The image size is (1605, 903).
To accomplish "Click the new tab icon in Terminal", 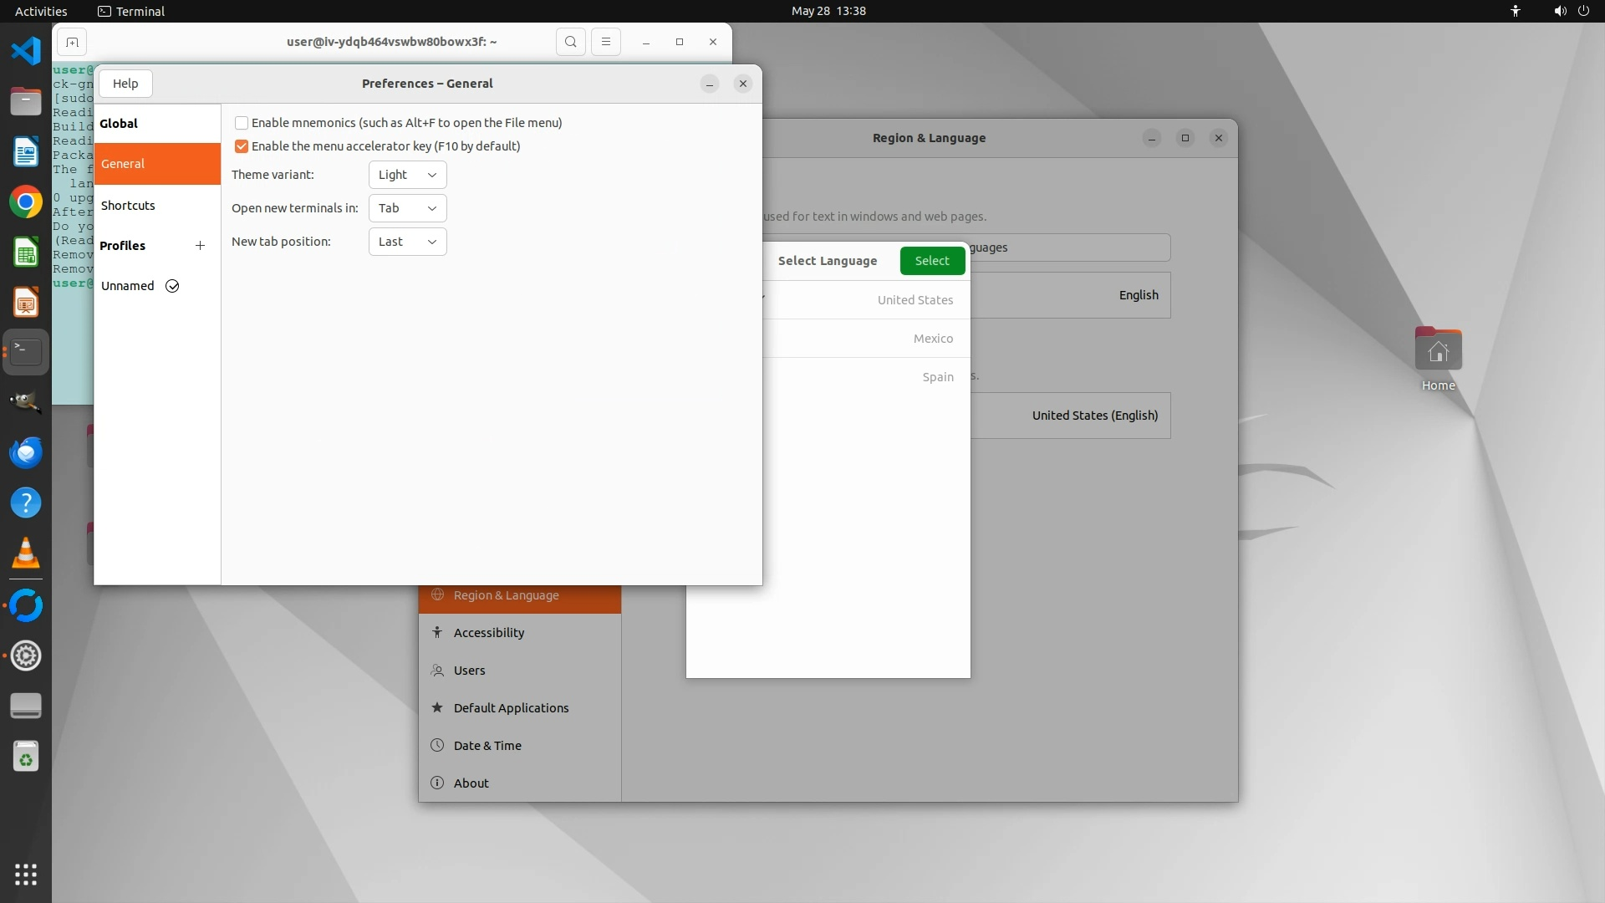I will [x=72, y=42].
